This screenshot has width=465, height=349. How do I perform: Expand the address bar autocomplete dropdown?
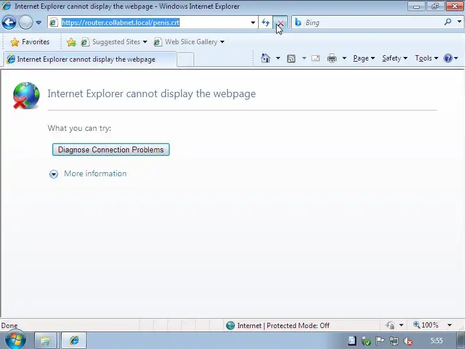tap(253, 23)
